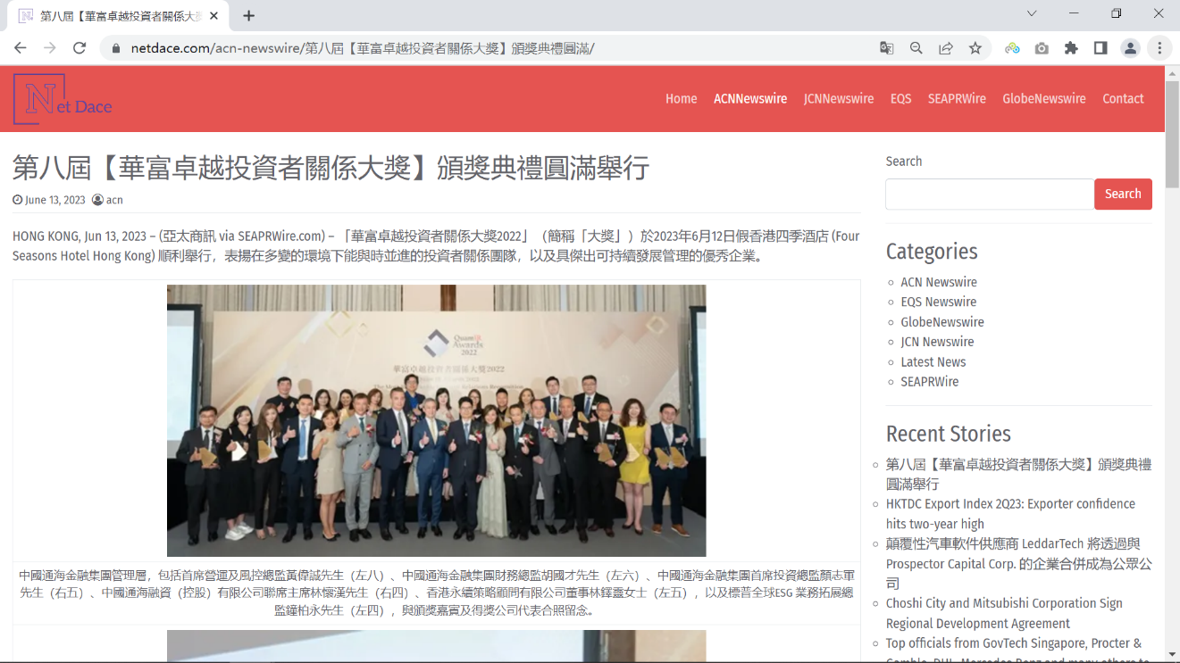Toggle the browser side panel icon

click(1100, 48)
